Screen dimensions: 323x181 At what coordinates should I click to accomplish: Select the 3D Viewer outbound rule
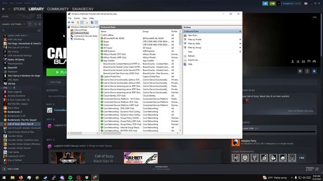[107, 48]
